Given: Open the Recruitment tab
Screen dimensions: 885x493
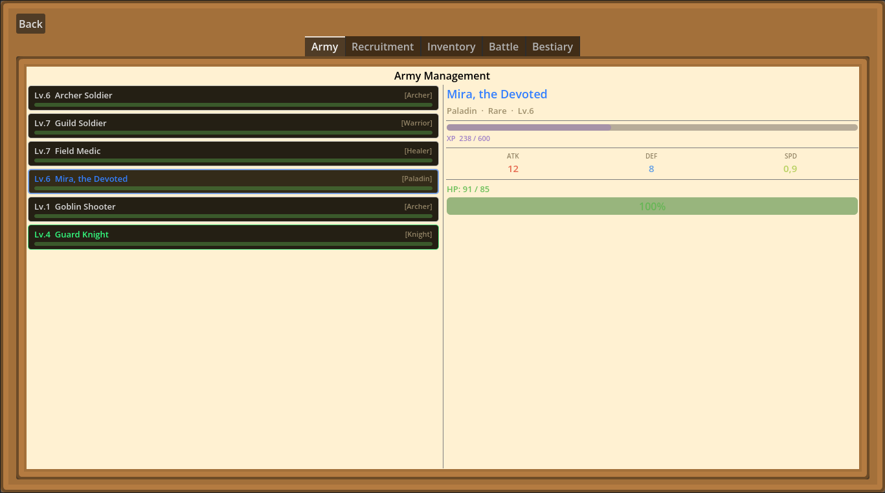Looking at the screenshot, I should pyautogui.click(x=383, y=47).
